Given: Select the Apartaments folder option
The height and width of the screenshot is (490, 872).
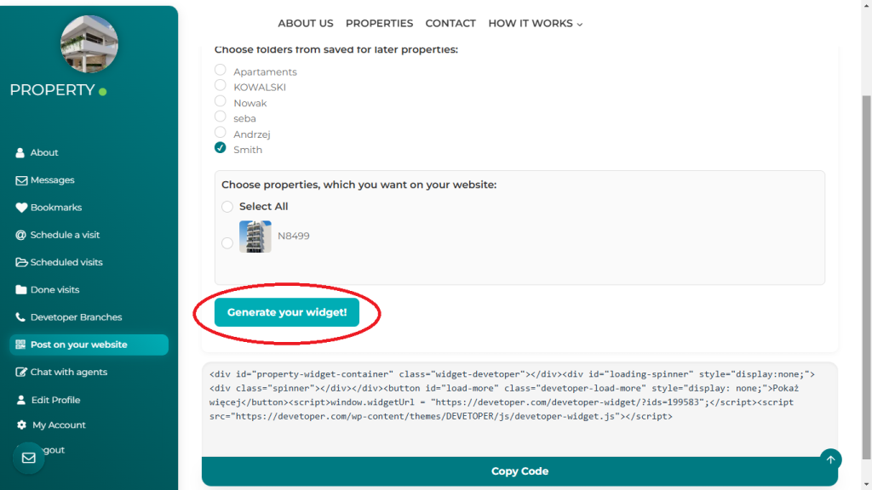Looking at the screenshot, I should pos(221,71).
